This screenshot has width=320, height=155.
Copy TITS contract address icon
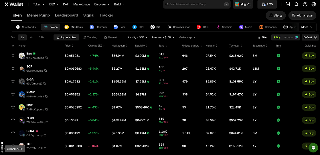pyautogui.click(x=45, y=148)
